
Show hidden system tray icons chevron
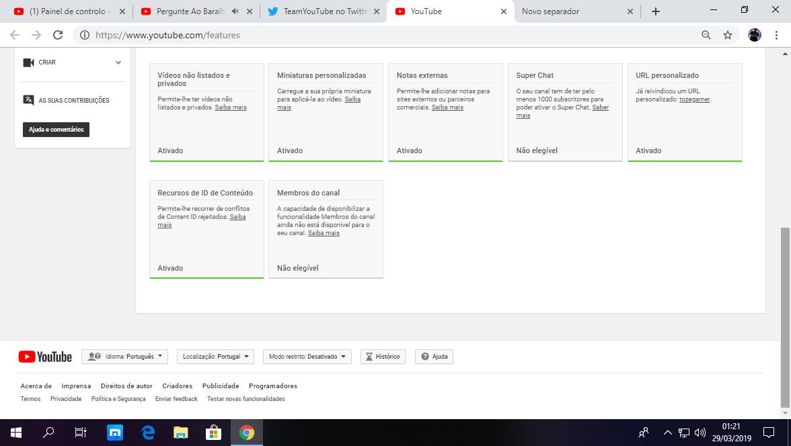coord(667,433)
